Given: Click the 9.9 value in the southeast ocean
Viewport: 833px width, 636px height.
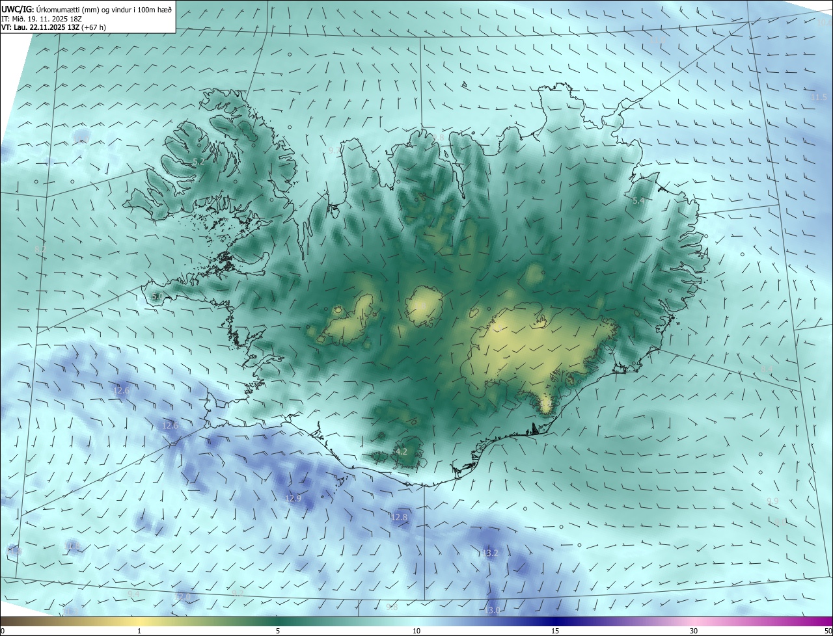Looking at the screenshot, I should click(772, 501).
